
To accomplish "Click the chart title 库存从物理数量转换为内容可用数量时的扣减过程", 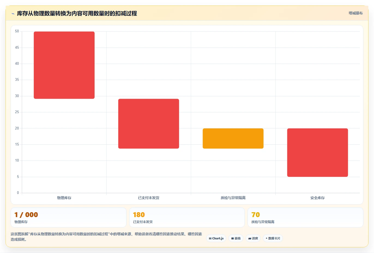I will pyautogui.click(x=77, y=13).
